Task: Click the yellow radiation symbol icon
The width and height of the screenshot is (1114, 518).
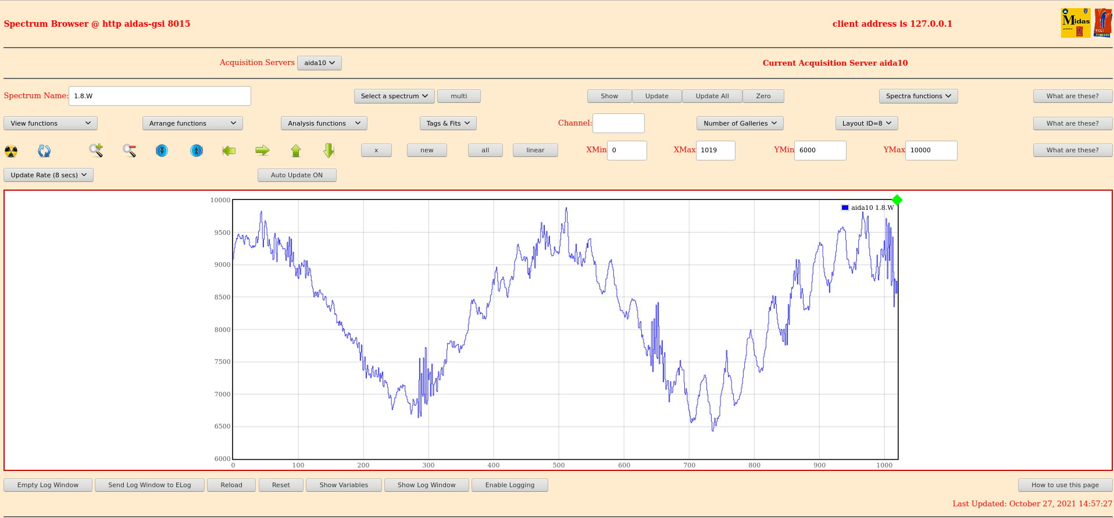Action: click(x=11, y=151)
